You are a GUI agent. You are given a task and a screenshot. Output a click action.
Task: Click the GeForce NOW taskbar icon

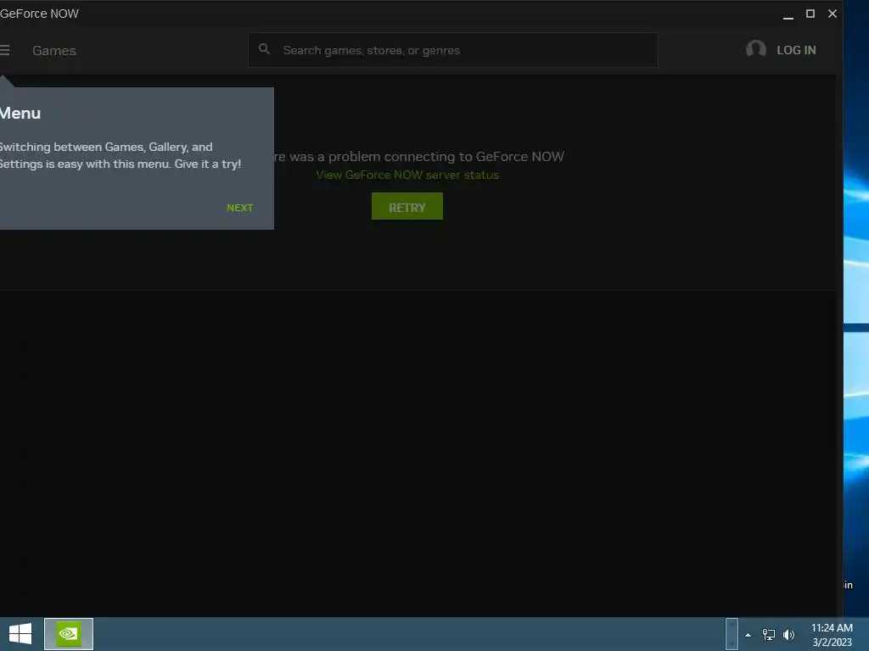point(69,634)
